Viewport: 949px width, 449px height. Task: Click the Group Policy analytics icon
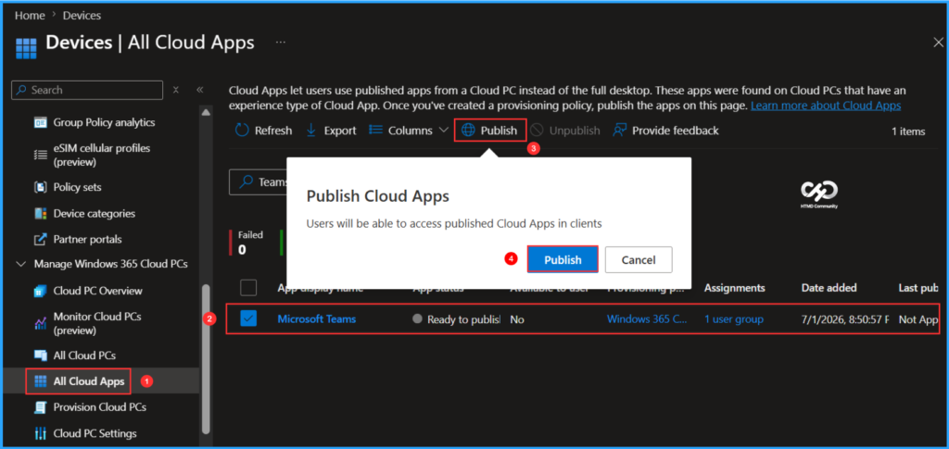pos(40,123)
